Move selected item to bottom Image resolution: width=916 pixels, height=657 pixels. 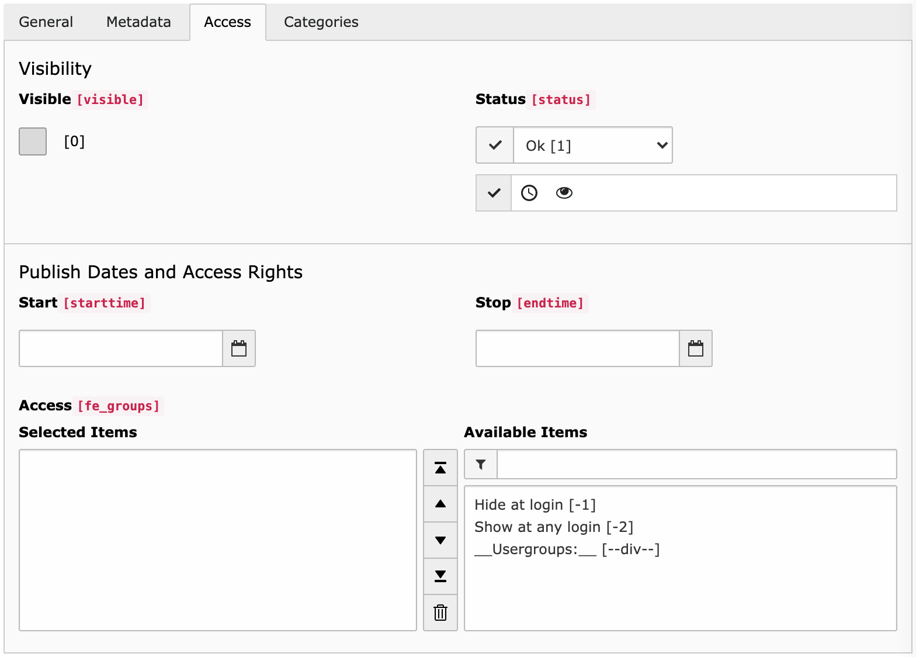click(x=440, y=576)
